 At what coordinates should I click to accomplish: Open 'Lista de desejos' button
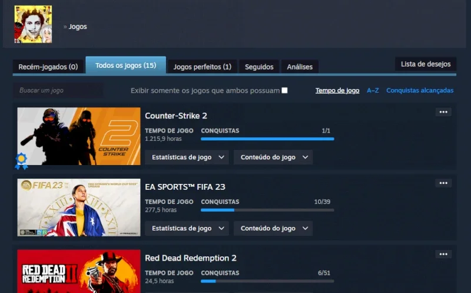point(426,64)
